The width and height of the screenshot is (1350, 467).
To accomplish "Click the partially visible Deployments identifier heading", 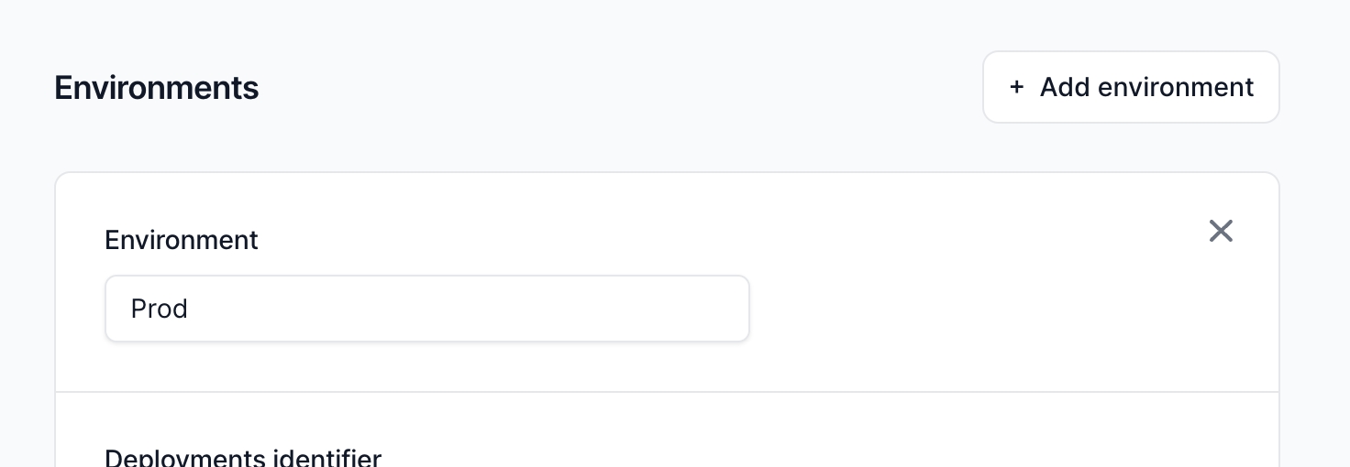I will click(243, 457).
